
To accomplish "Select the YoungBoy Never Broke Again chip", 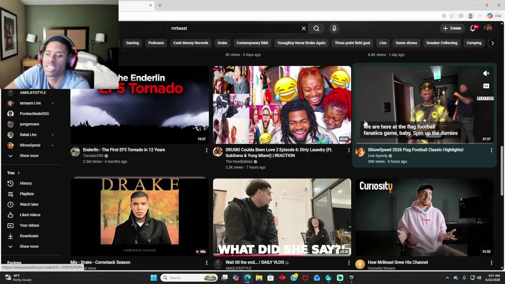I will tap(301, 43).
